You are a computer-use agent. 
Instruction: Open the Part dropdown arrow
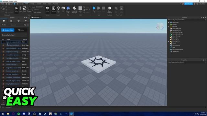point(58,13)
